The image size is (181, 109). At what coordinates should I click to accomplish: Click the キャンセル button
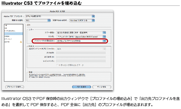tap(102, 87)
